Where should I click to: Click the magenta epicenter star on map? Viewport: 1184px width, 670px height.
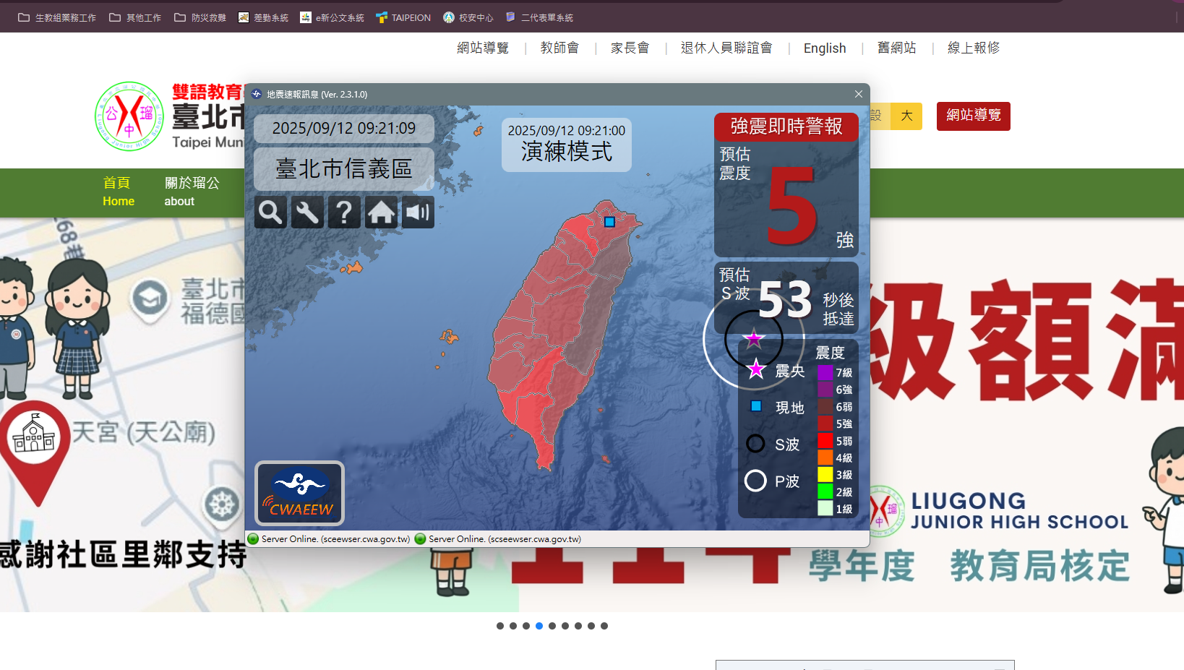754,338
